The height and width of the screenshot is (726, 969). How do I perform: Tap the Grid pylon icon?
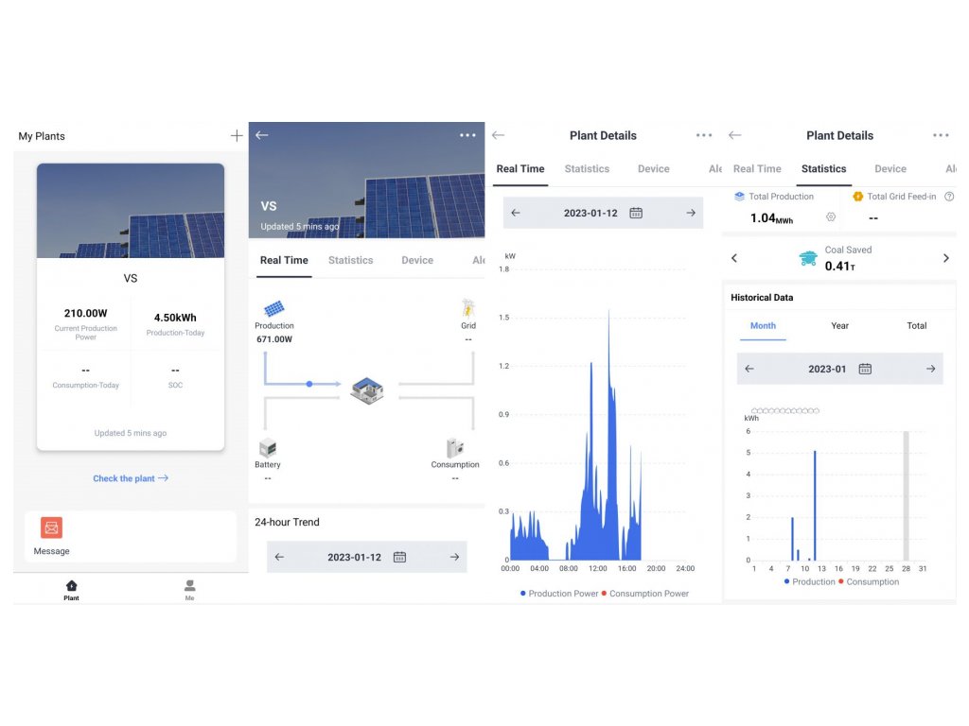[467, 308]
